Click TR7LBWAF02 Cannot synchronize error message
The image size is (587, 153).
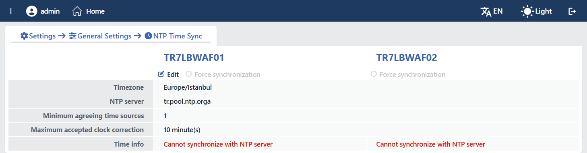click(x=431, y=144)
